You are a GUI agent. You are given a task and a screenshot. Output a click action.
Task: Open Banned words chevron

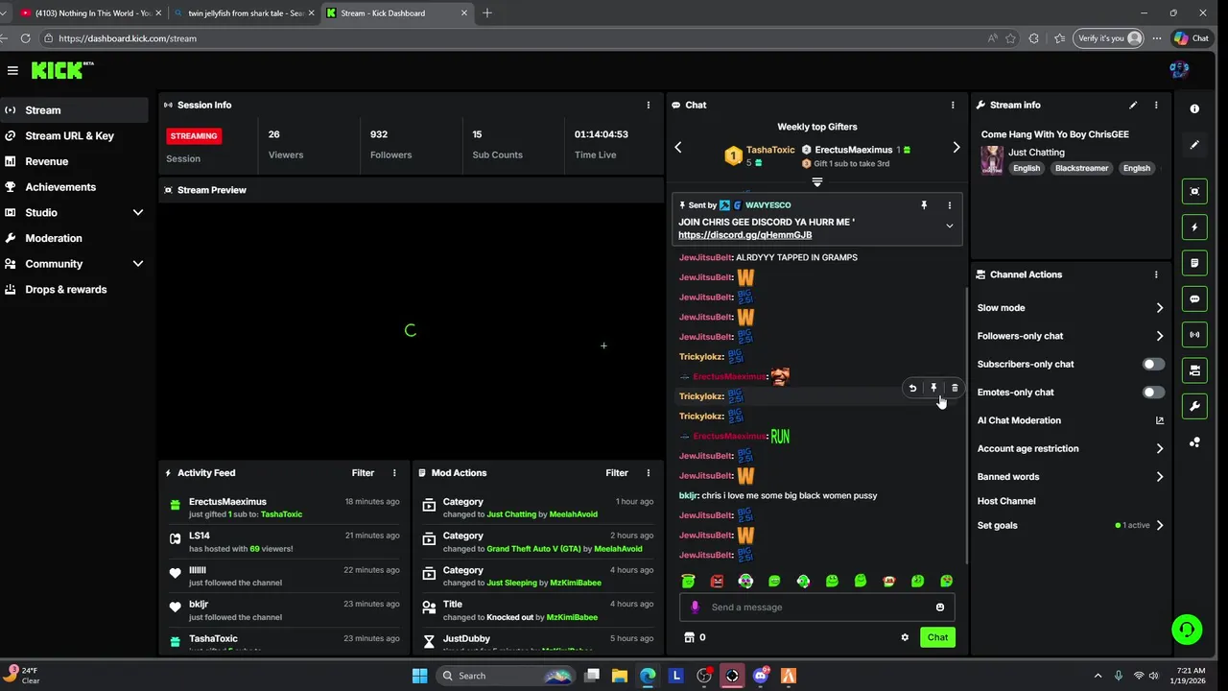tap(1160, 477)
